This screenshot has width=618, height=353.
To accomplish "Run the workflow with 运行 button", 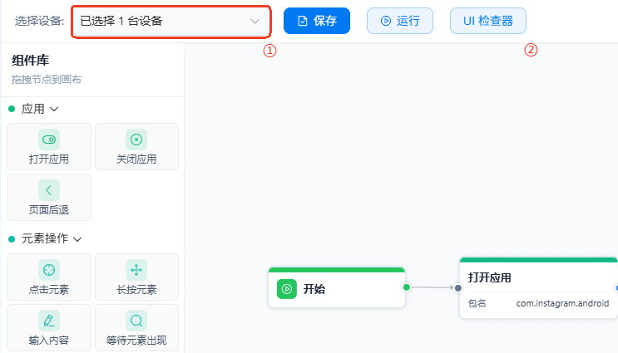I will coord(400,21).
